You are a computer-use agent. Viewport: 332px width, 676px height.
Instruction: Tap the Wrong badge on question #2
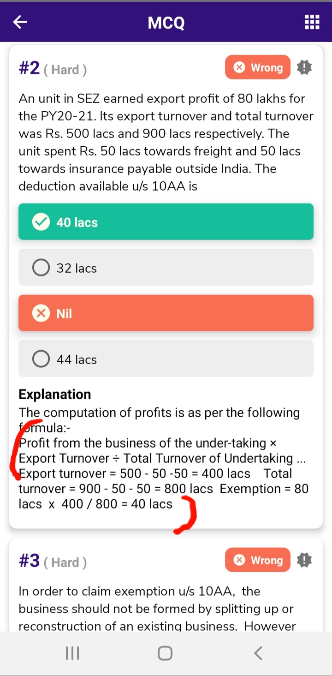point(258,68)
